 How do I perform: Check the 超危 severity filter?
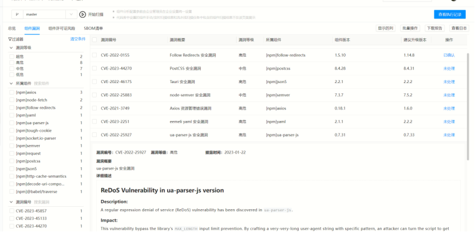click(x=12, y=56)
